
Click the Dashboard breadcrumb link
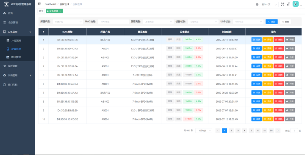pyautogui.click(x=50, y=4)
